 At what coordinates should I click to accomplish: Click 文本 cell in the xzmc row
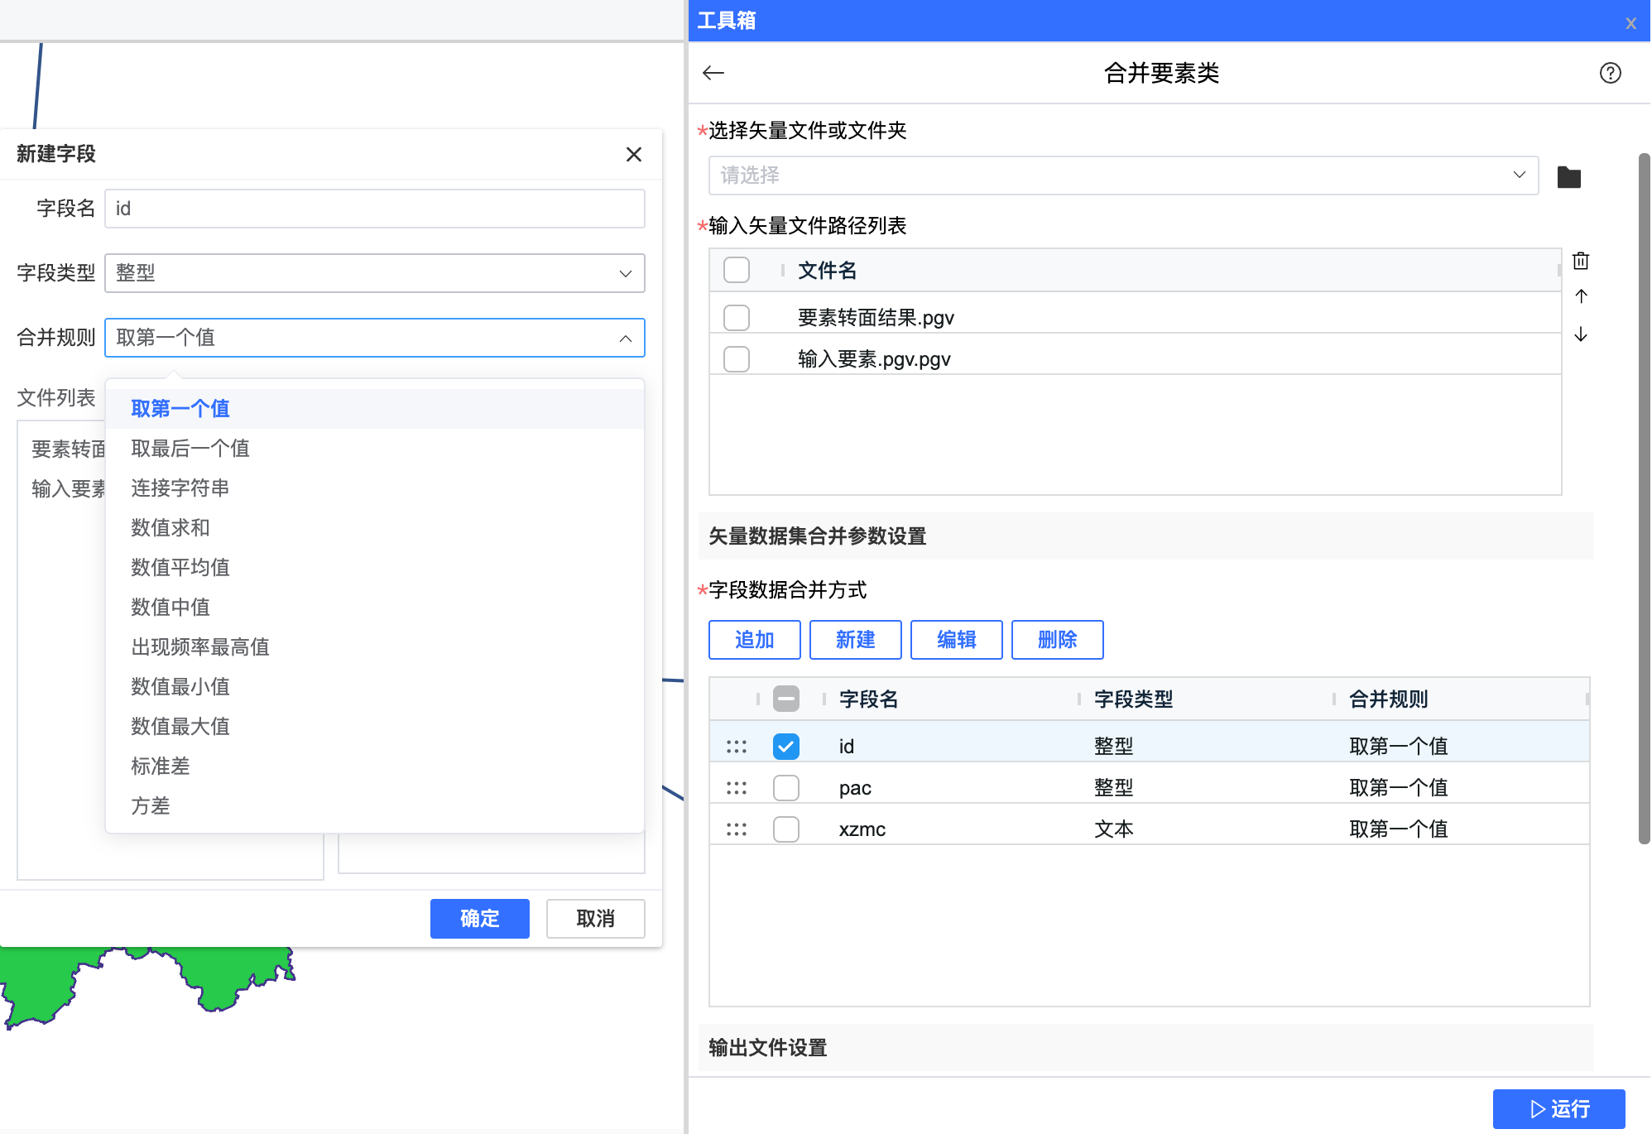pos(1114,829)
